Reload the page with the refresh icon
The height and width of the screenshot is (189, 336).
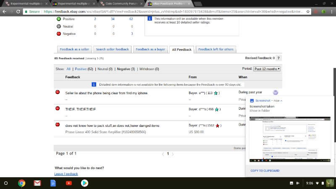(x=18, y=12)
